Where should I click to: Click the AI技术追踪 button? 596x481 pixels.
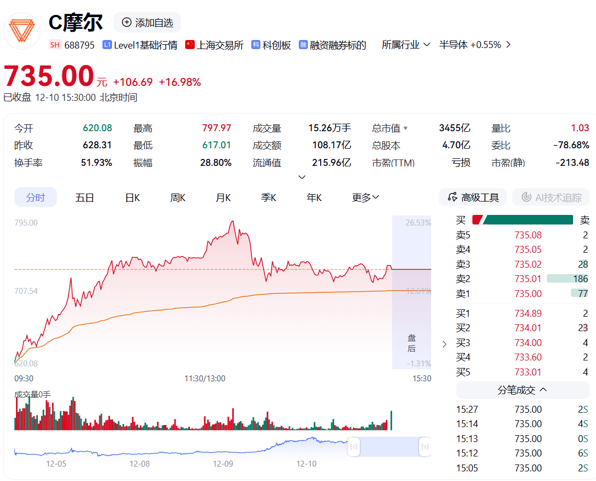551,197
